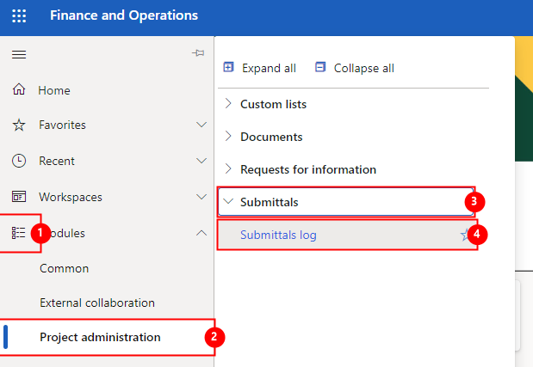Expand the Favorites section chevron
The height and width of the screenshot is (367, 533).
coord(201,125)
